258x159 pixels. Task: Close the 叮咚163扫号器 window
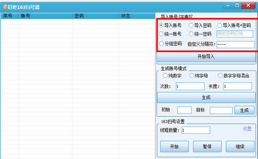tap(248, 6)
